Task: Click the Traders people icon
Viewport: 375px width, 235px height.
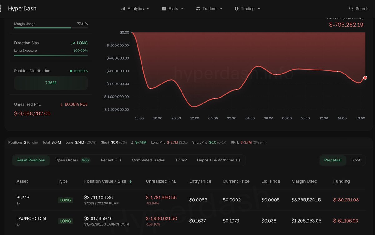Action: click(x=198, y=9)
